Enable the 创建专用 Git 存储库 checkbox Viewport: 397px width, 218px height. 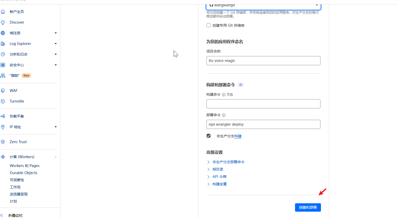point(209,25)
